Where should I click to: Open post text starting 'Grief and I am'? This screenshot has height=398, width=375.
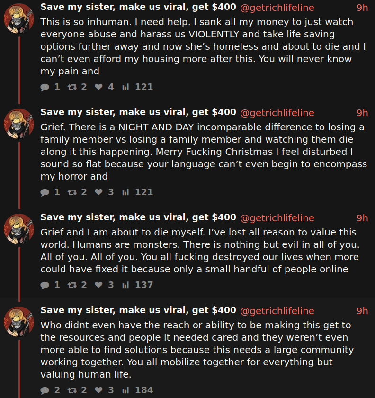200,251
